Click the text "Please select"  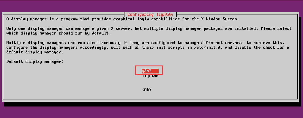point(276,28)
